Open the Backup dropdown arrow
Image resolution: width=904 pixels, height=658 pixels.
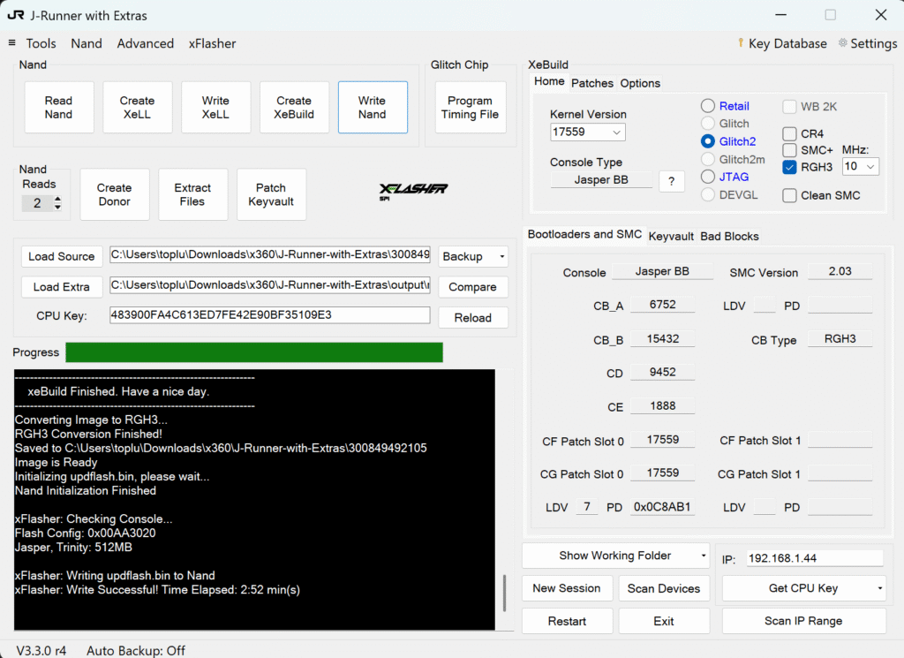501,256
